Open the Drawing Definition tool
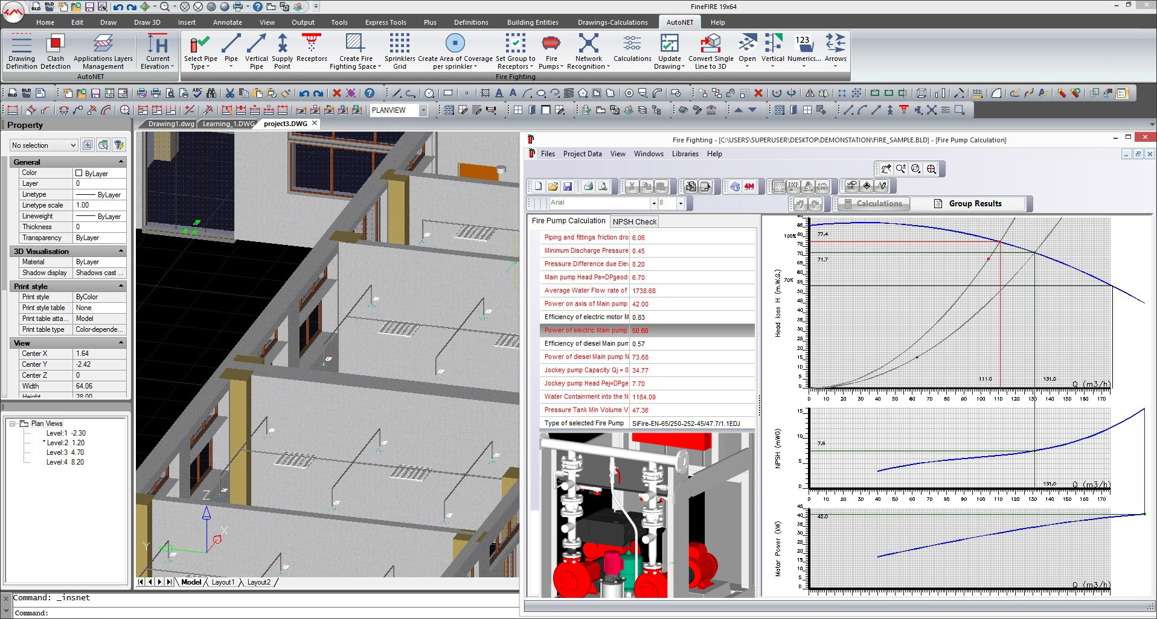 click(21, 52)
